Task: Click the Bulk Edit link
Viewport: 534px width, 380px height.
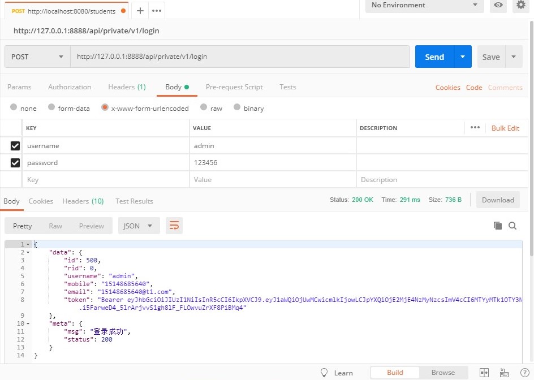Action: click(x=505, y=128)
